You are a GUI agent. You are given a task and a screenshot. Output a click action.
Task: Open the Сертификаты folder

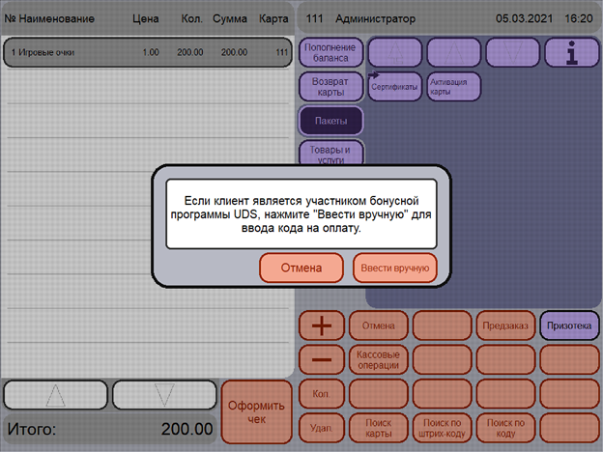point(395,87)
